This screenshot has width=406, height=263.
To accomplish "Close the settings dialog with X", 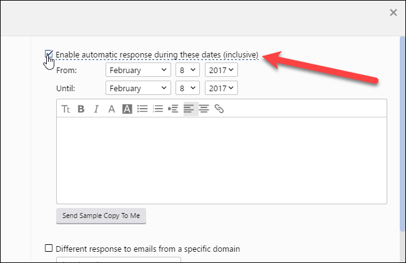I will pyautogui.click(x=394, y=12).
